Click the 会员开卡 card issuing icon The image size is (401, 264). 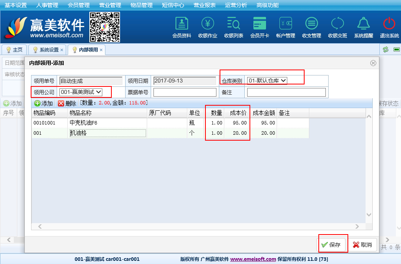pyautogui.click(x=260, y=24)
